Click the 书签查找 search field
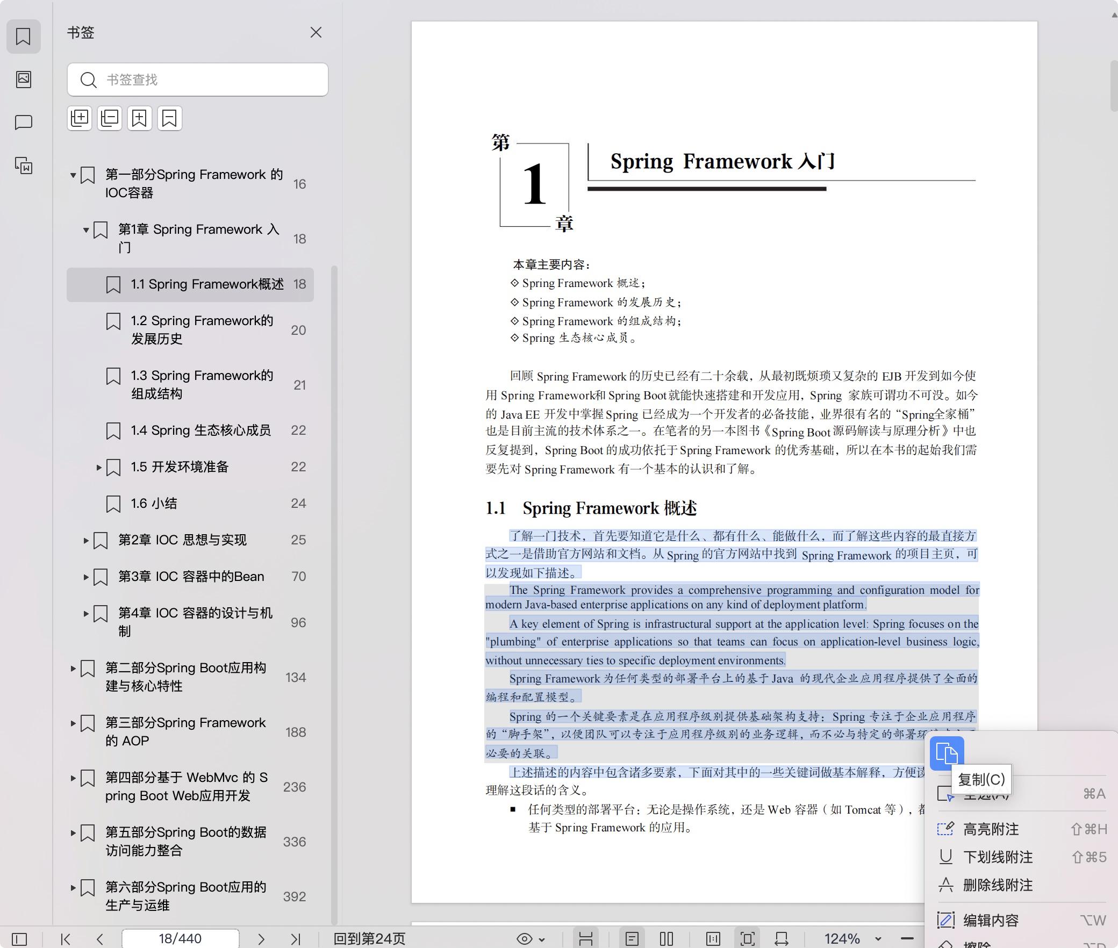This screenshot has width=1118, height=948. tap(198, 80)
